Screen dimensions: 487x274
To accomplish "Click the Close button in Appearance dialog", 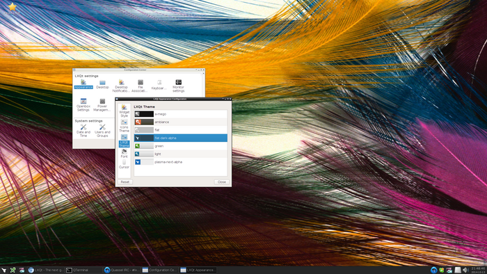I will pyautogui.click(x=222, y=182).
